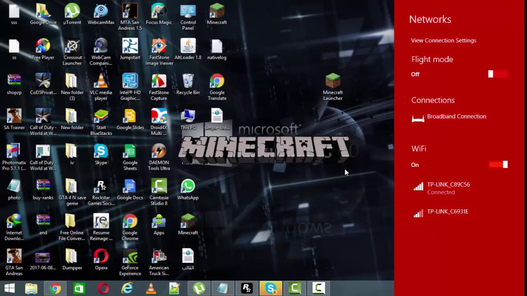Open SA Trainer desktop icon
The image size is (527, 296).
14,119
